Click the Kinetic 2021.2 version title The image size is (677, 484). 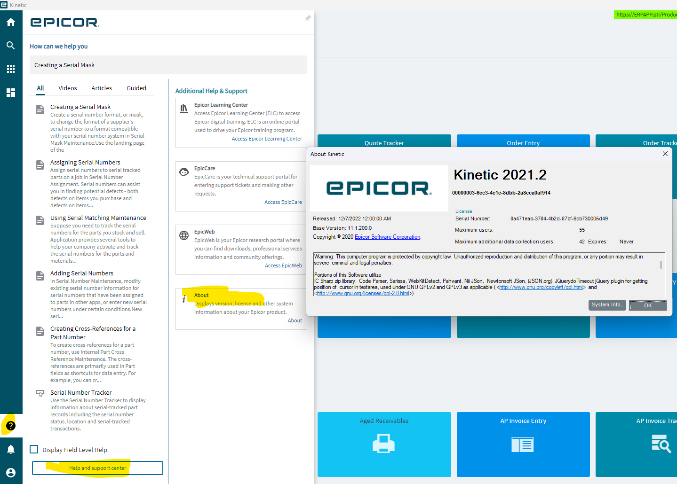click(500, 175)
